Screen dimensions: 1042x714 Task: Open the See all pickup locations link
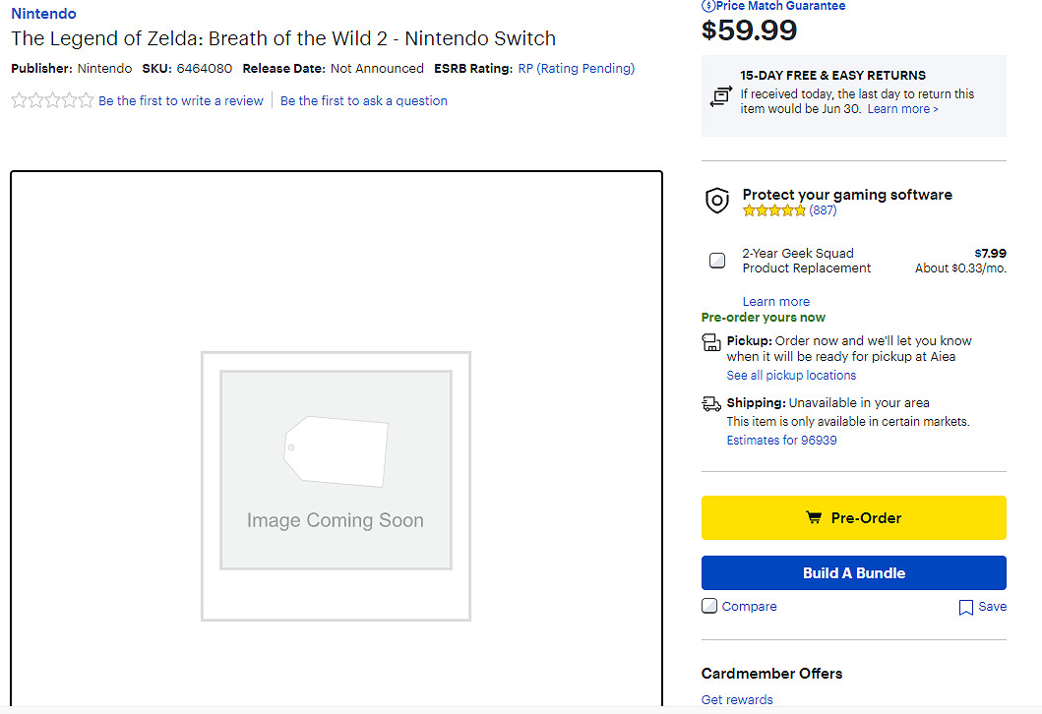791,376
